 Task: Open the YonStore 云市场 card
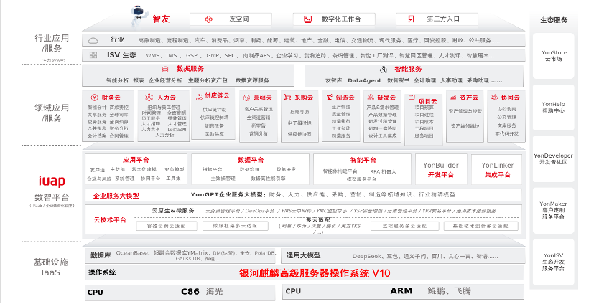pos(554,56)
